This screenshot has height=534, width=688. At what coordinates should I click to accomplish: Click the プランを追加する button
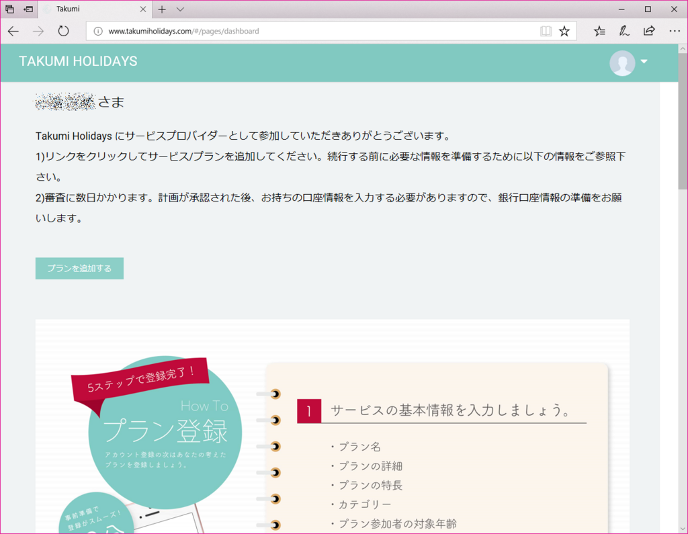(79, 268)
